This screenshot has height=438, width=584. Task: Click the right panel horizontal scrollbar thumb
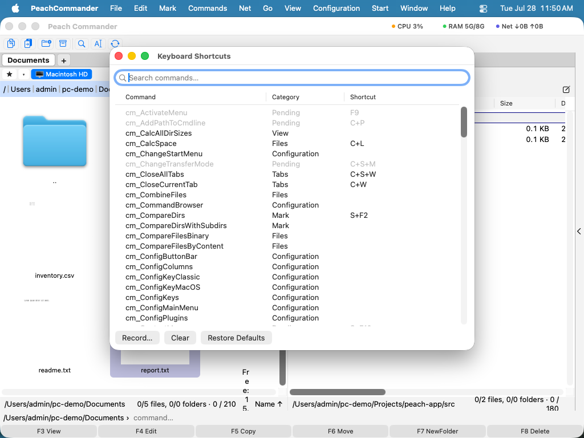click(x=338, y=392)
